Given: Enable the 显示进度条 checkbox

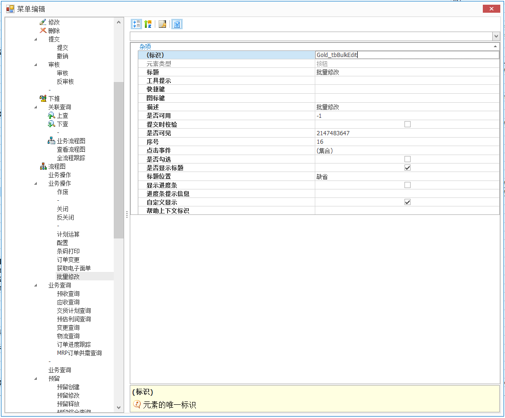Looking at the screenshot, I should (407, 185).
